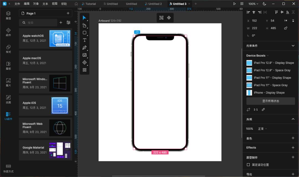Select the Google Material UI kit thumbnail
The height and width of the screenshot is (177, 299).
[x=60, y=150]
